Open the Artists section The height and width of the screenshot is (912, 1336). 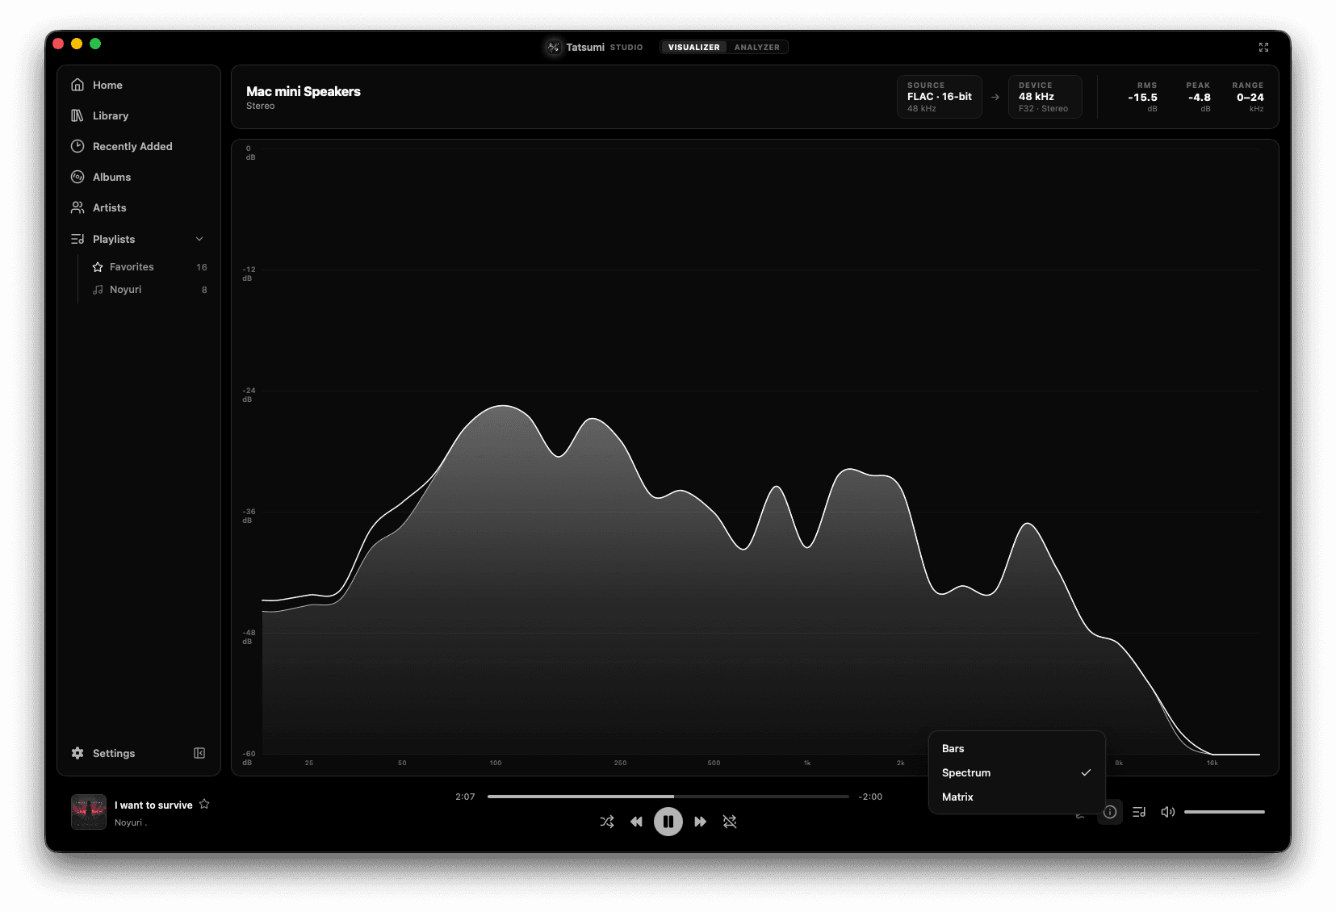click(138, 207)
